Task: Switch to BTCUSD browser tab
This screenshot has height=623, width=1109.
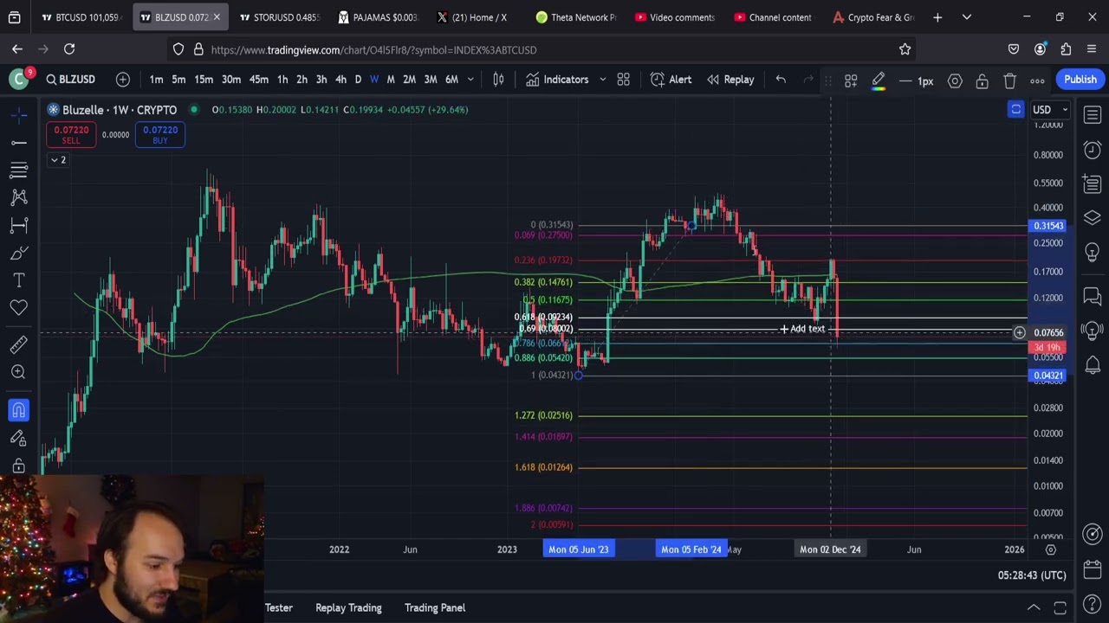Action: (82, 17)
